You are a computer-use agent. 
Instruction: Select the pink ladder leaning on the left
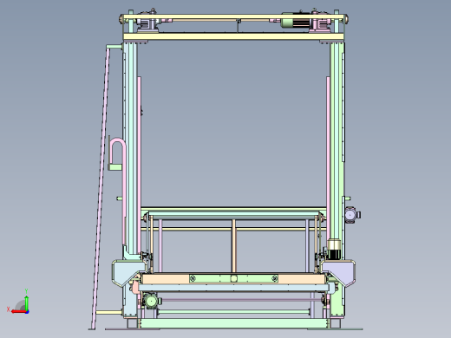pos(101,187)
